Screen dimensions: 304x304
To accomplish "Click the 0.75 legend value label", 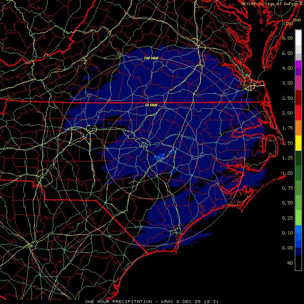I will tap(287, 188).
